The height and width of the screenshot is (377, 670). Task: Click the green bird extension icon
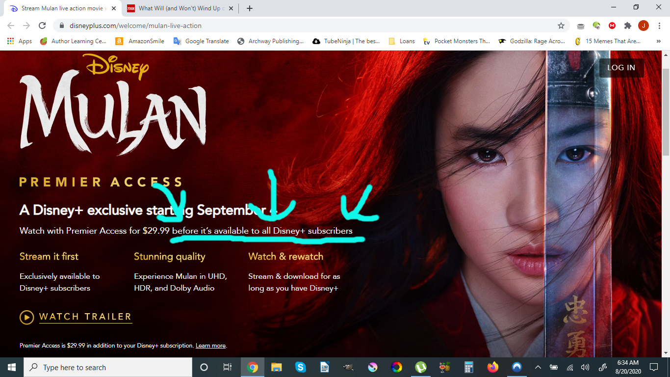[x=596, y=26]
